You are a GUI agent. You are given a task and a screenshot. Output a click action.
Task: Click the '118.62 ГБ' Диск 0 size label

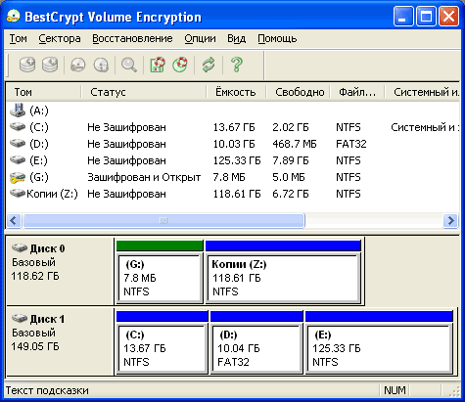pyautogui.click(x=35, y=276)
